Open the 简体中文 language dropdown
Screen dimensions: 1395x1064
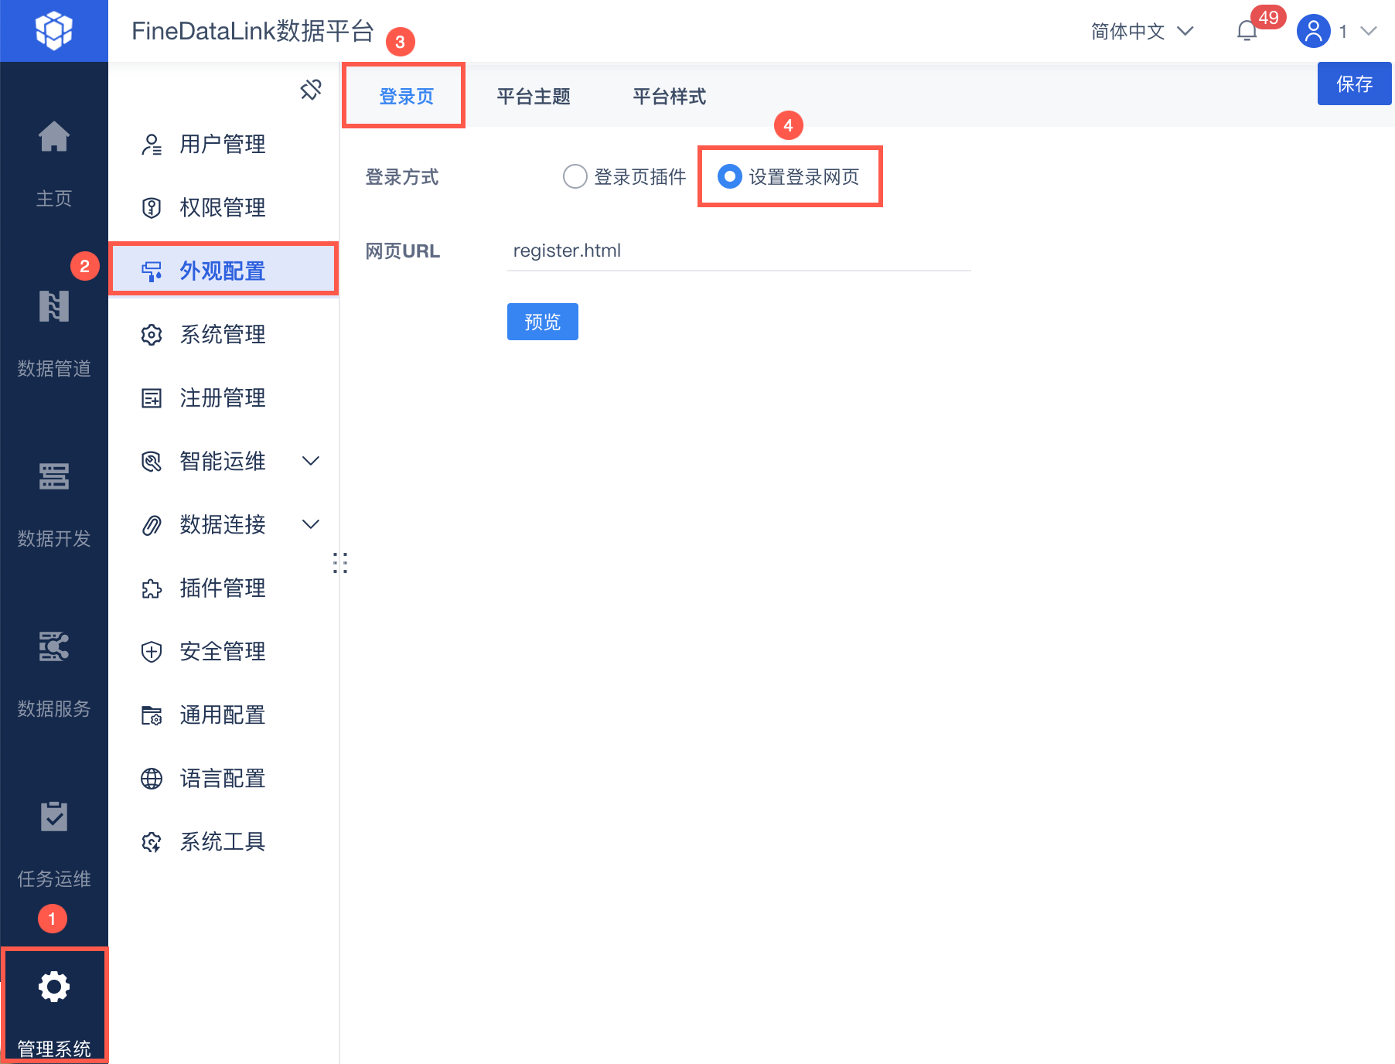pyautogui.click(x=1142, y=31)
